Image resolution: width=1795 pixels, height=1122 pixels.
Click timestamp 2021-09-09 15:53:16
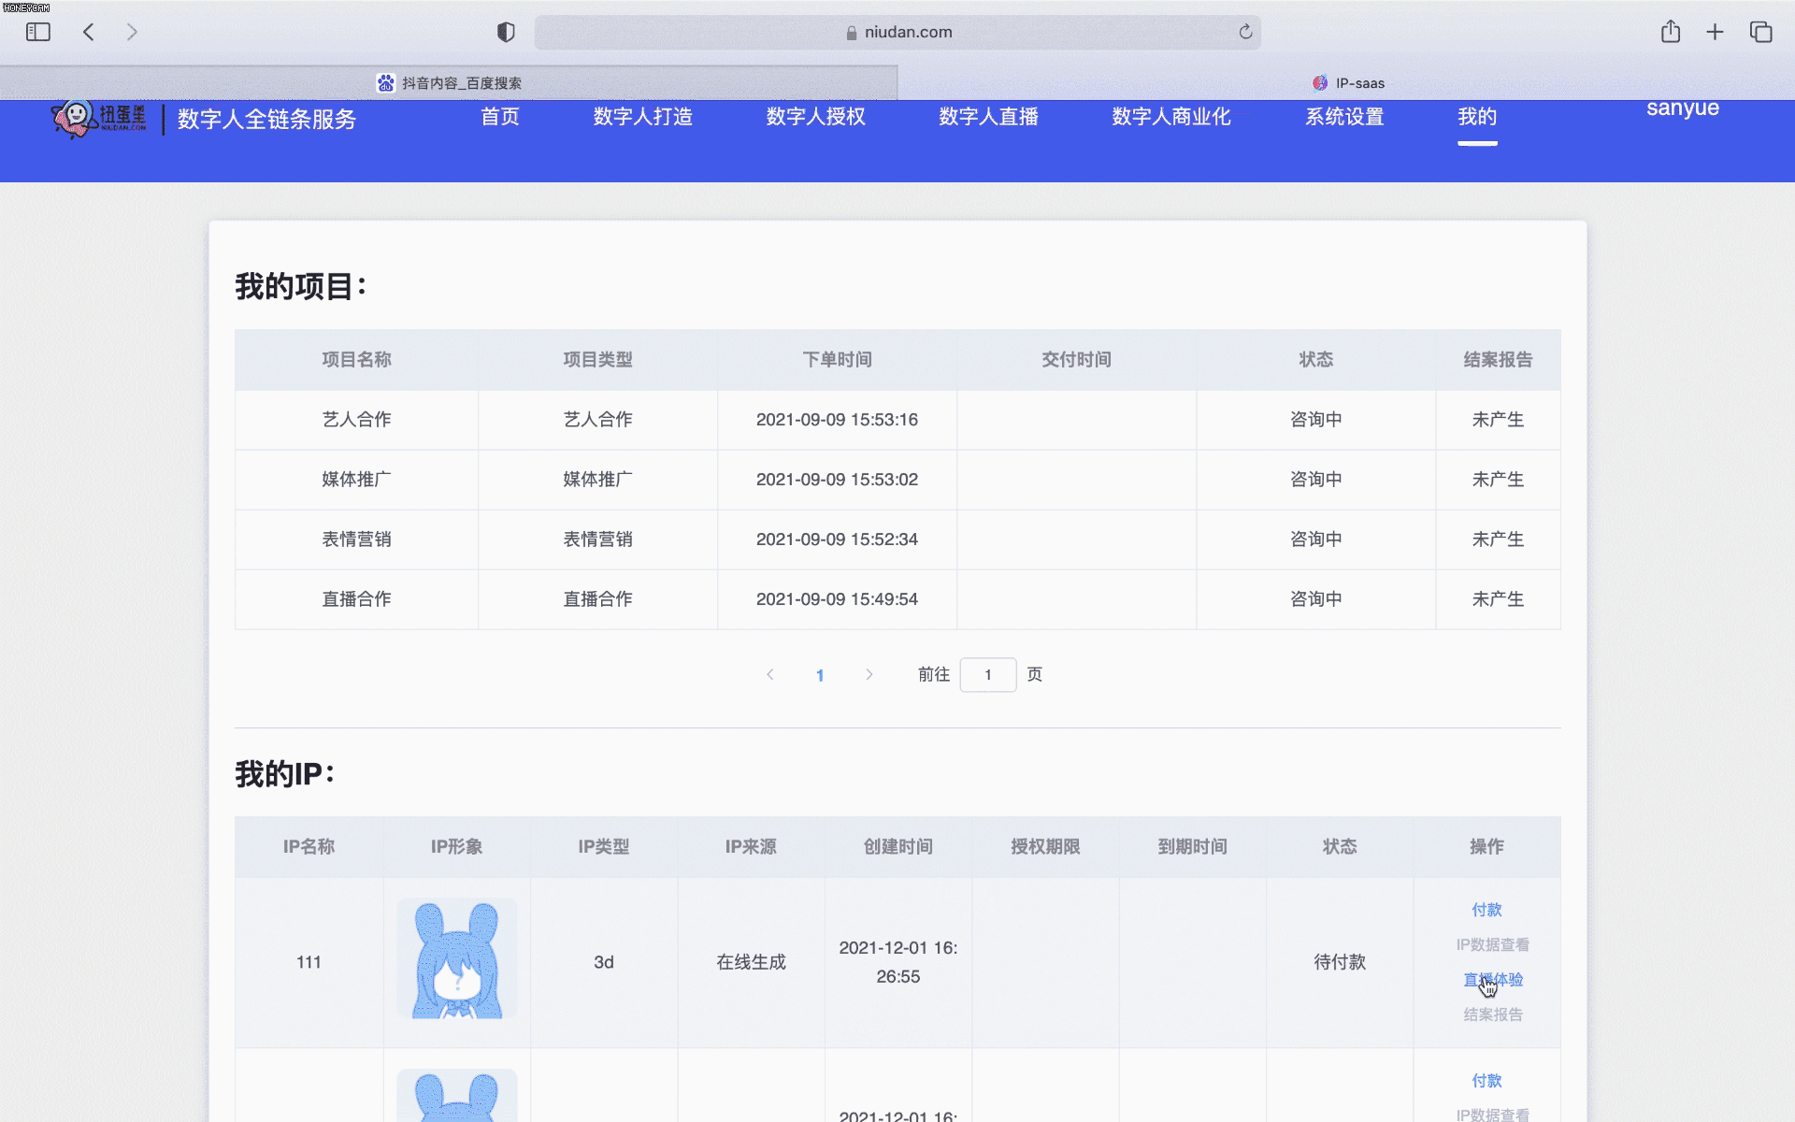(x=837, y=420)
